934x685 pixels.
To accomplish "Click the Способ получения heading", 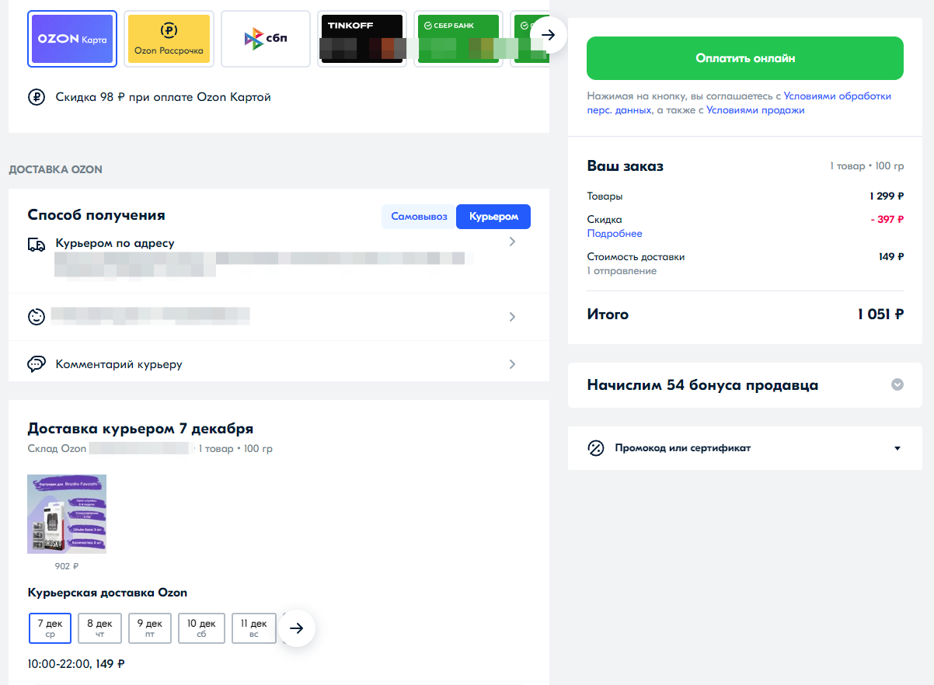I will coord(96,215).
